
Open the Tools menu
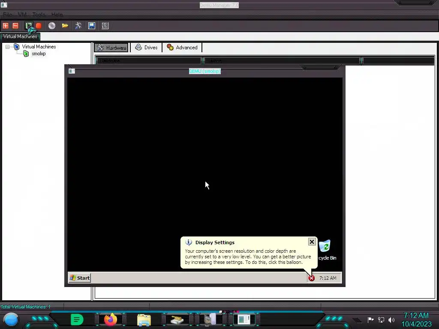tap(39, 15)
